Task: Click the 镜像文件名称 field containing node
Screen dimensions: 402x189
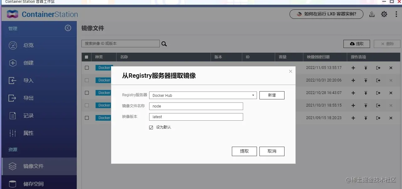Action: [196, 106]
